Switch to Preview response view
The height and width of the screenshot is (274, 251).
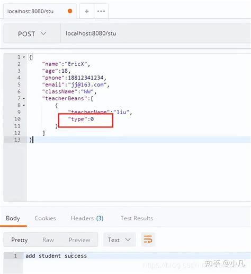[79, 240]
